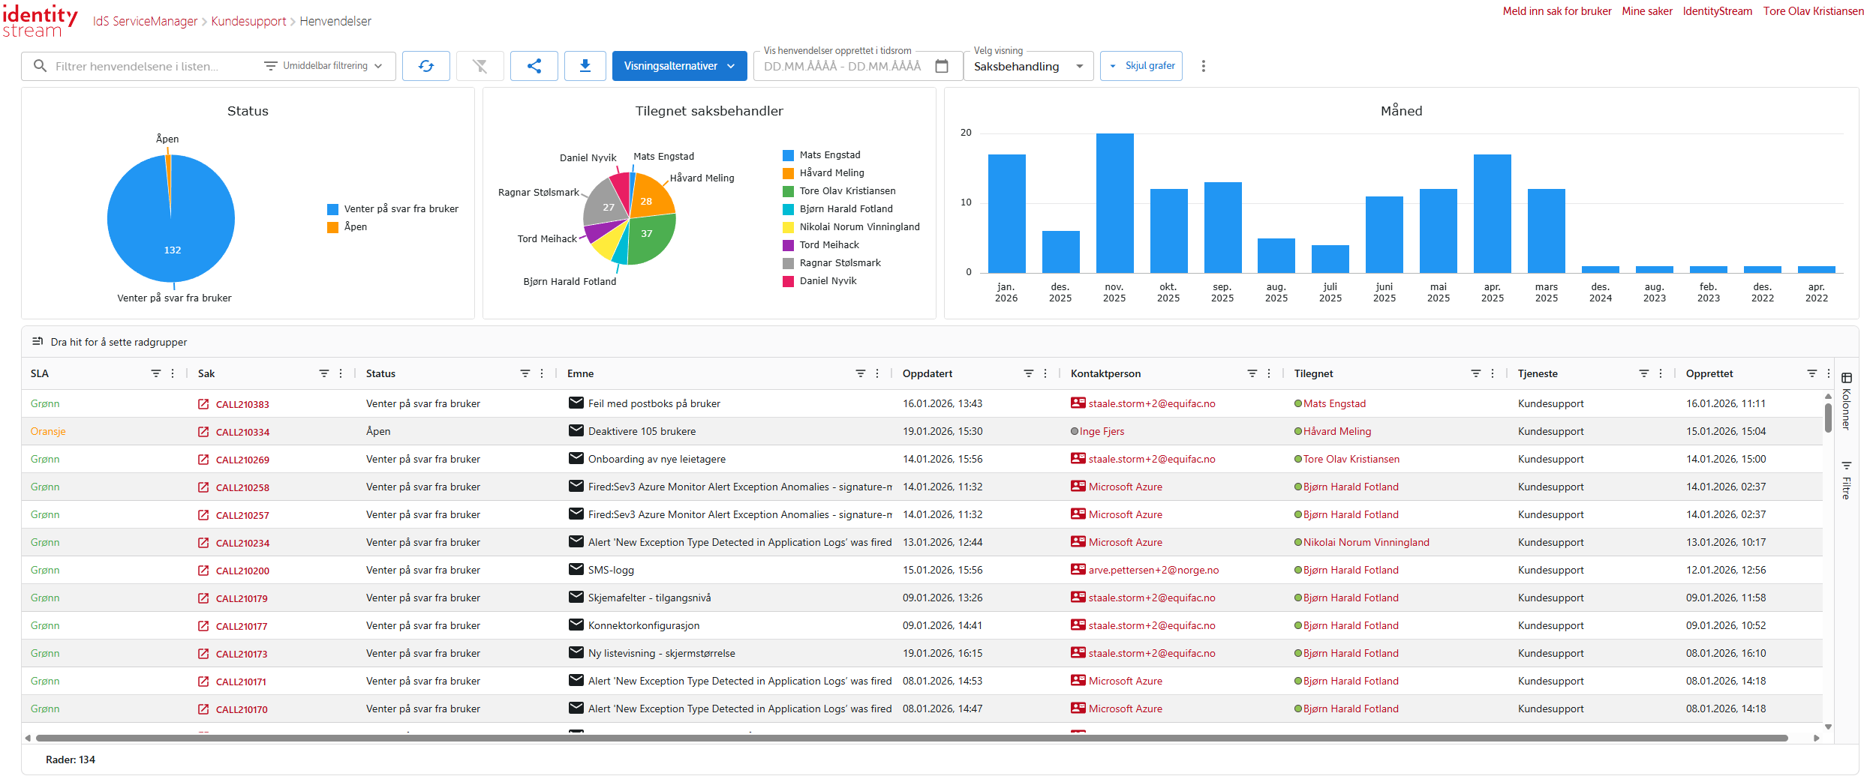Image resolution: width=1864 pixels, height=782 pixels.
Task: Click the Meld inn sak for bruker link
Action: 1556,11
